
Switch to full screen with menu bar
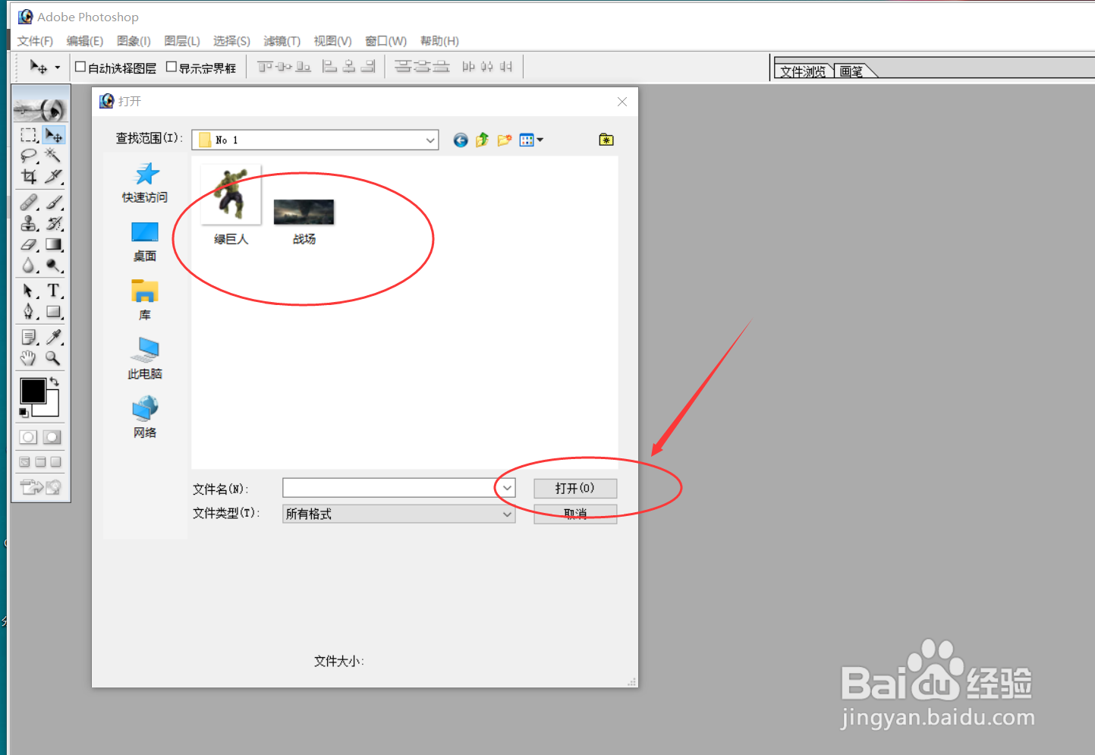pos(41,462)
